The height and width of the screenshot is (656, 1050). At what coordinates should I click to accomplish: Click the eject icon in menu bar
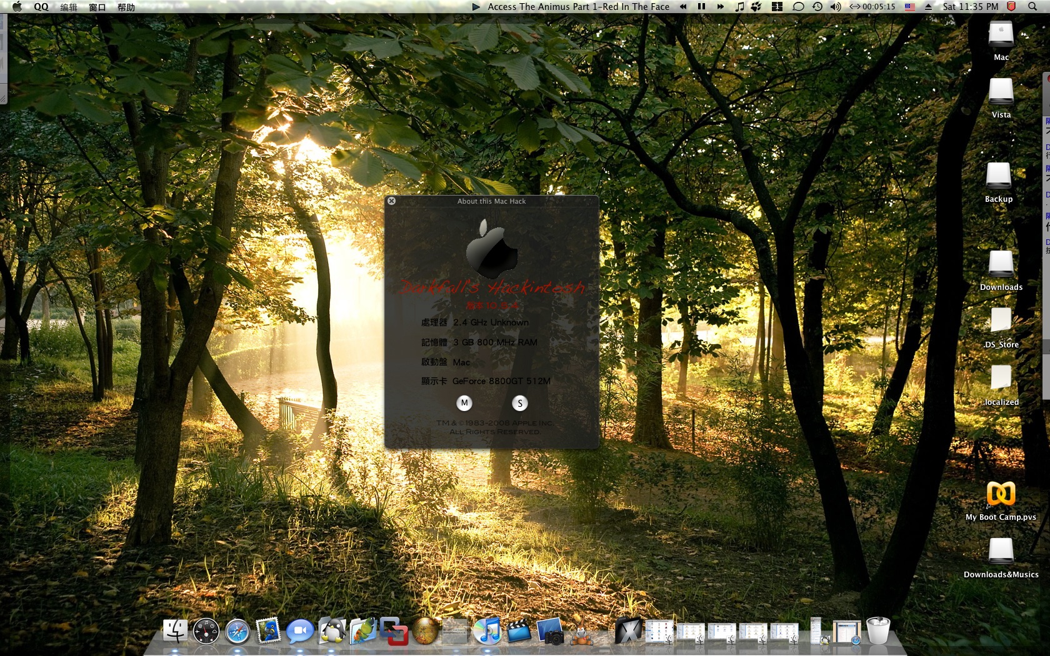click(x=928, y=7)
